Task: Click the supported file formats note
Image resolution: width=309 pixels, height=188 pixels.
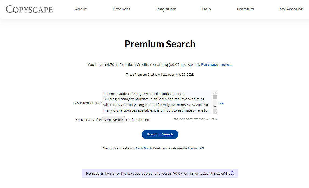Action: click(x=196, y=119)
